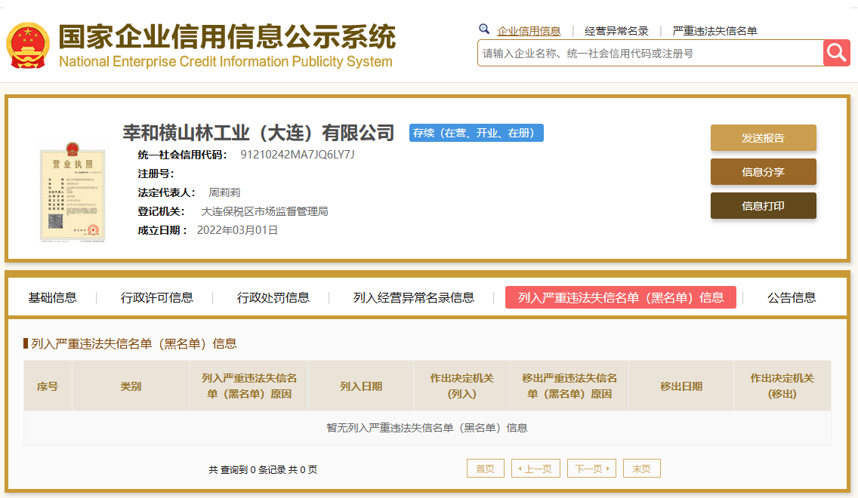
Task: Click the company name 幸和横山林工业（大连）有限公司
Action: pos(258,133)
